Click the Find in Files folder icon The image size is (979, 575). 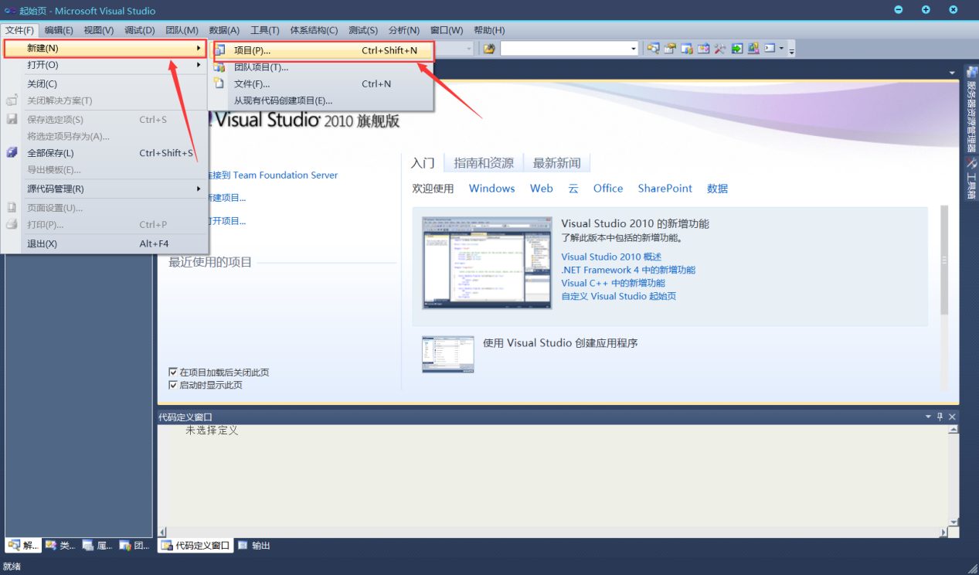(x=489, y=49)
